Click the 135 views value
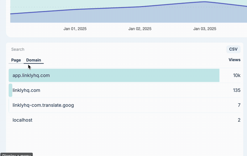Viewport: 247px width, 156px height. click(x=237, y=90)
